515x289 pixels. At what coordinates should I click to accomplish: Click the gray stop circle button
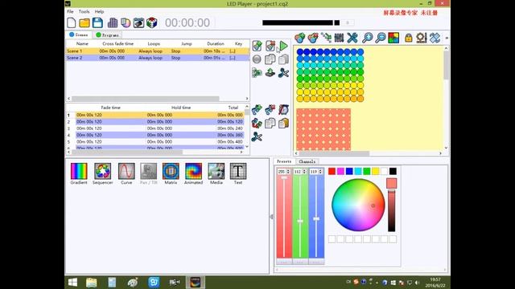(x=257, y=59)
